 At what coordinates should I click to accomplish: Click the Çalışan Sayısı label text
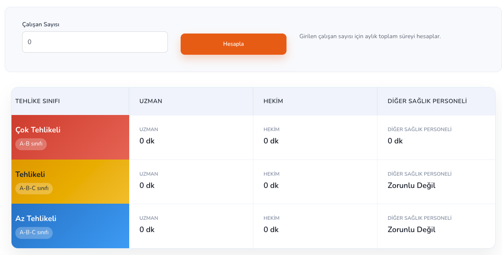tap(41, 24)
